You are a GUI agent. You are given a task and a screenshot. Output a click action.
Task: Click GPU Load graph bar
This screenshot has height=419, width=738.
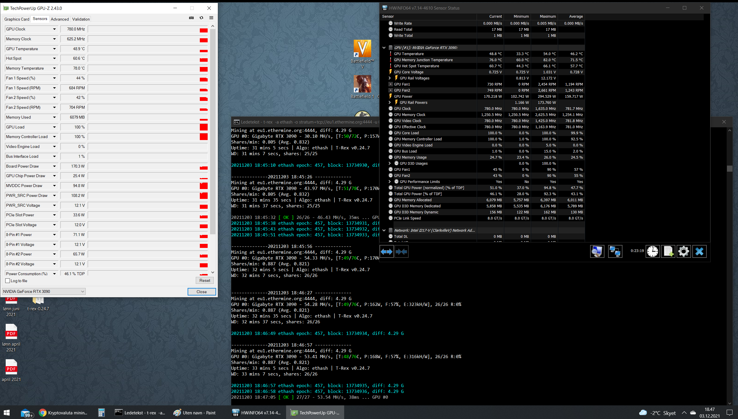[x=148, y=127]
